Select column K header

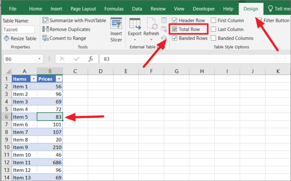tap(278, 71)
